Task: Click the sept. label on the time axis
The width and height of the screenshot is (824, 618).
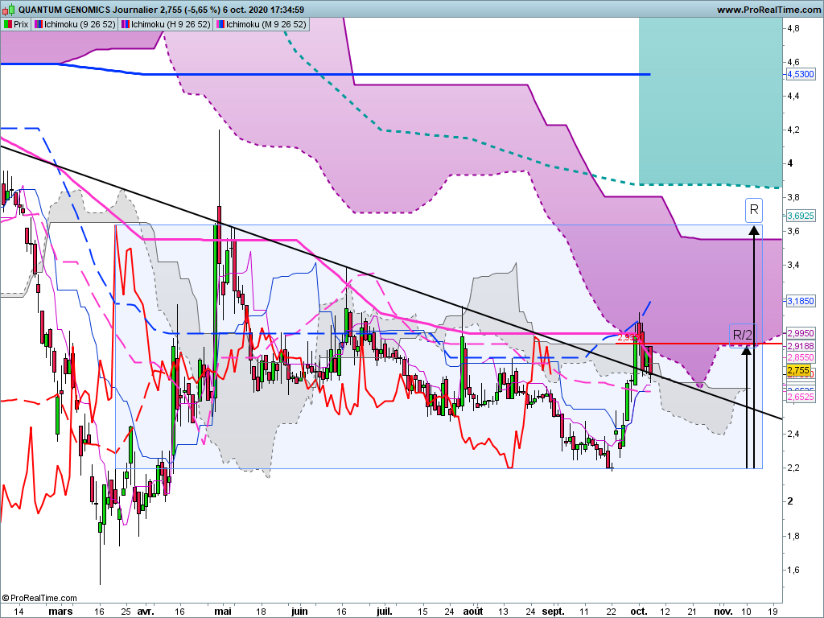Action: tap(554, 612)
